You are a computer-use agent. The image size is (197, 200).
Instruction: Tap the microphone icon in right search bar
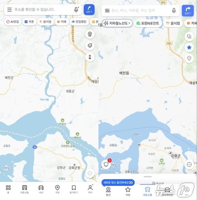tap(174, 10)
